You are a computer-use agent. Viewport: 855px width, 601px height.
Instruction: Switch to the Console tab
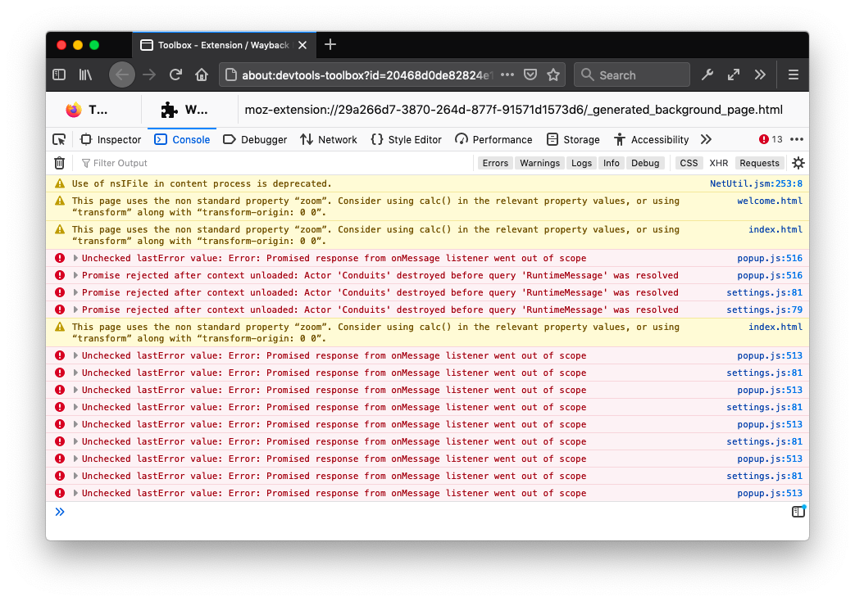[x=182, y=139]
